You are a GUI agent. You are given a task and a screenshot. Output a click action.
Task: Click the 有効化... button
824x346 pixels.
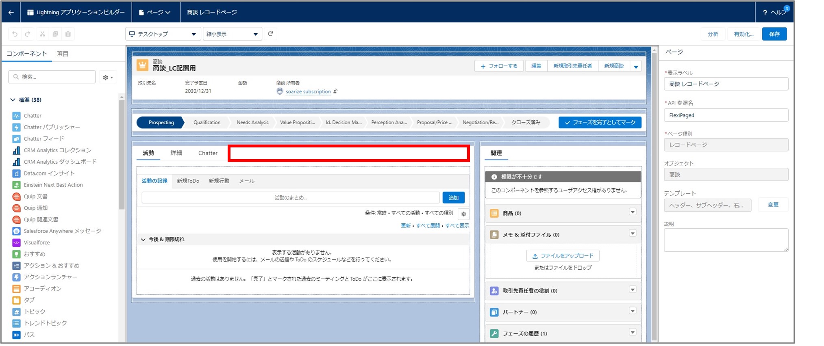coord(743,34)
